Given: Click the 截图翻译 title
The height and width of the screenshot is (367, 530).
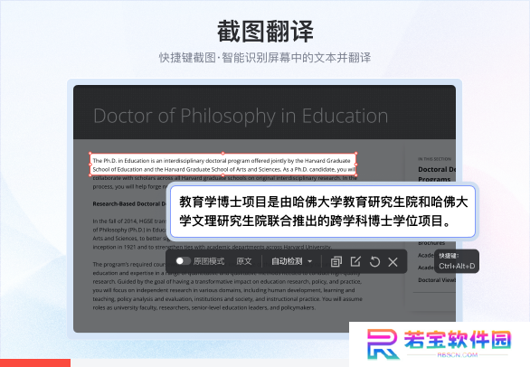Looking at the screenshot, I should coord(265,32).
